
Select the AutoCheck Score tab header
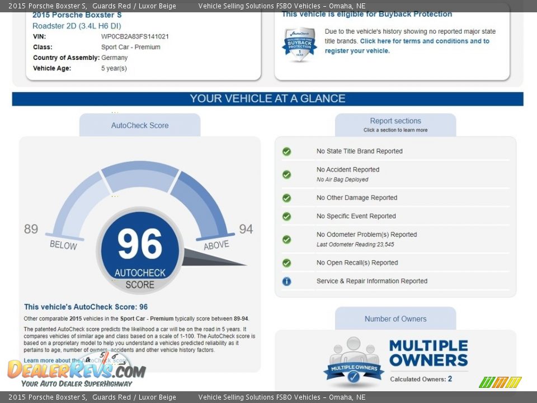pos(140,125)
